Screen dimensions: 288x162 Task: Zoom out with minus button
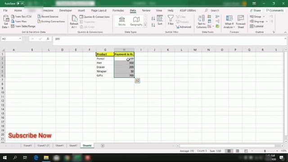click(x=252, y=151)
